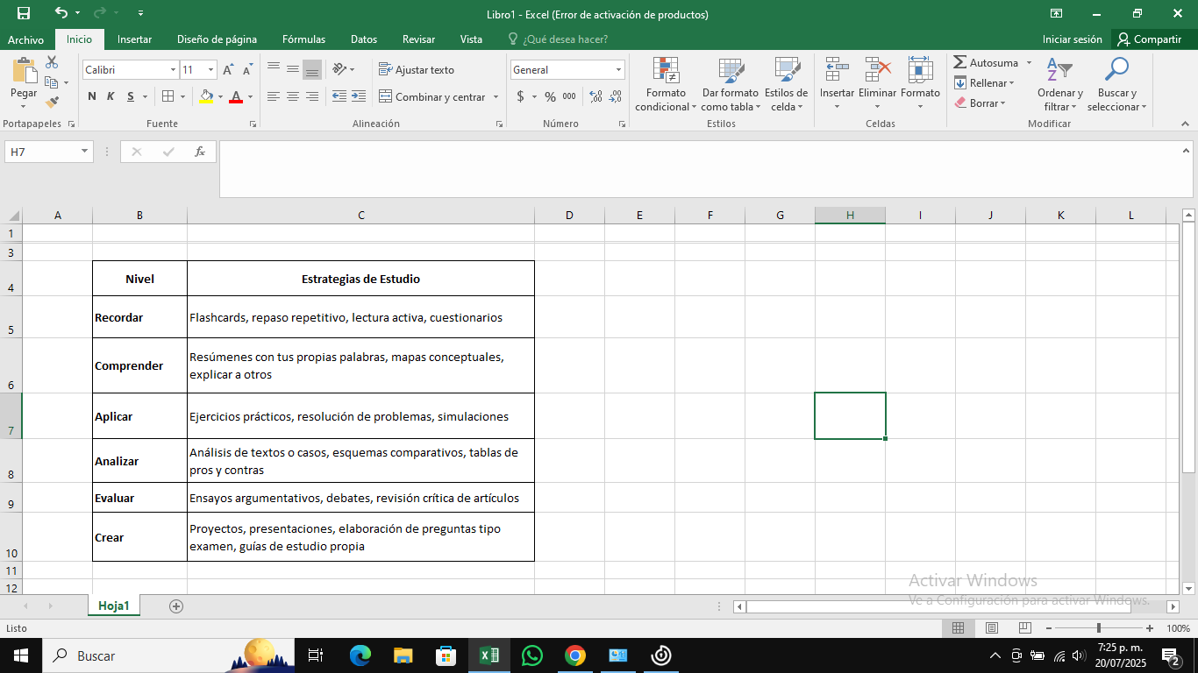Screen dimensions: 1198x673
Task: Click the Compartir button
Action: click(1150, 39)
